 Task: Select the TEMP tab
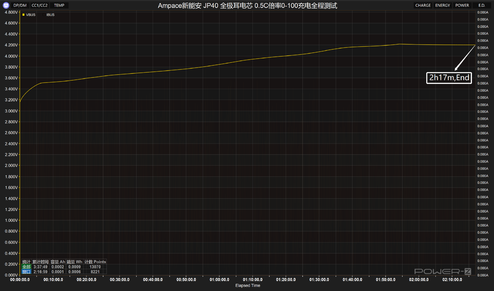(x=59, y=5)
